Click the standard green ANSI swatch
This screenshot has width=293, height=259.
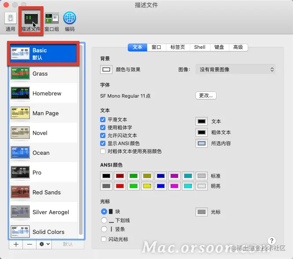tap(134, 176)
